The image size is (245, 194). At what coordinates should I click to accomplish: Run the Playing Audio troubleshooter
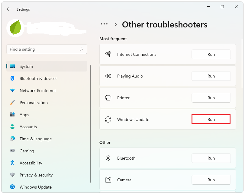[x=211, y=76]
